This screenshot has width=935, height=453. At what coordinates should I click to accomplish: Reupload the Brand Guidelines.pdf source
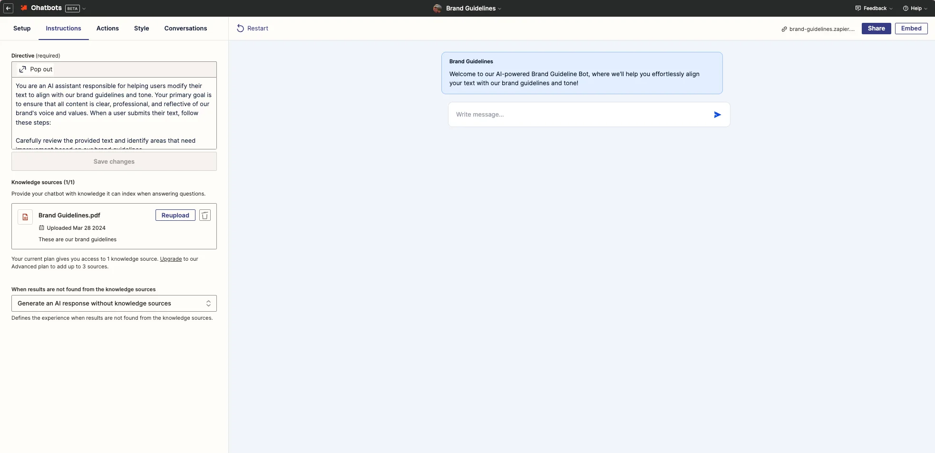pyautogui.click(x=175, y=215)
